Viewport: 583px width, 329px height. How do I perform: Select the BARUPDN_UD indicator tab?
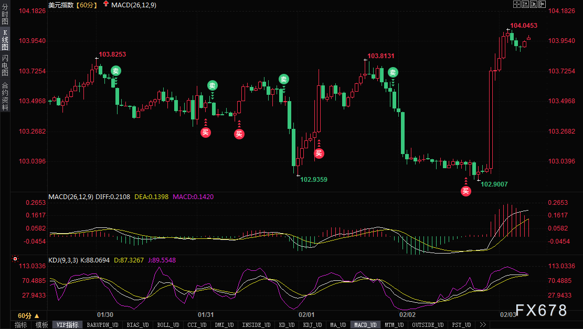(103, 325)
